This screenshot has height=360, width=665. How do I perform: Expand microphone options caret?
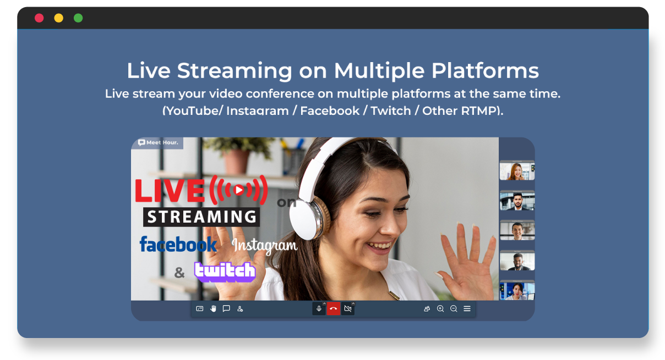pyautogui.click(x=324, y=303)
